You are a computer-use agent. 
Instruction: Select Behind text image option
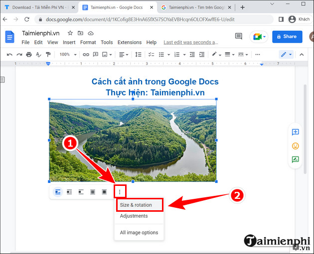point(93,192)
